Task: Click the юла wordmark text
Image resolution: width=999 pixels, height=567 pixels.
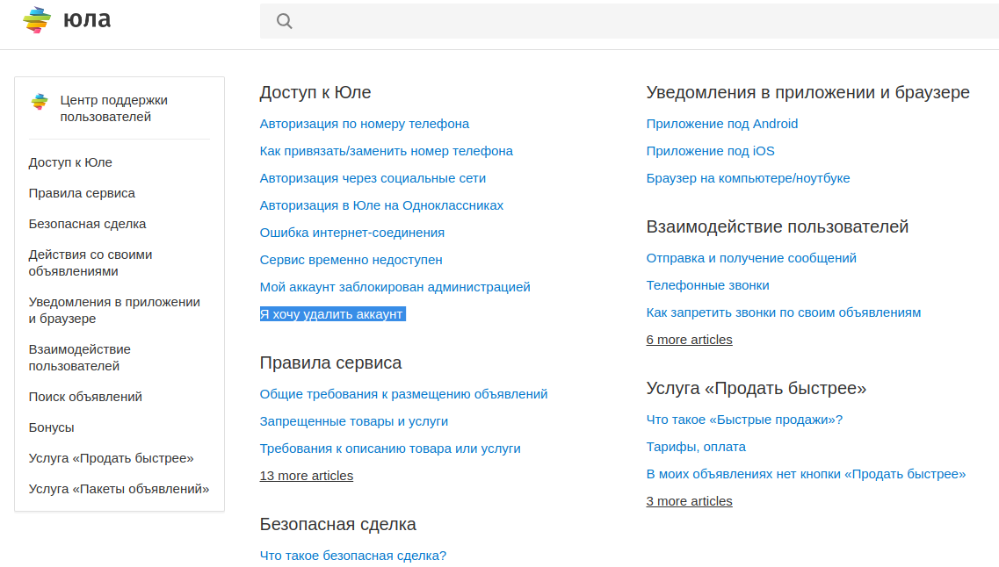Action: [x=87, y=19]
